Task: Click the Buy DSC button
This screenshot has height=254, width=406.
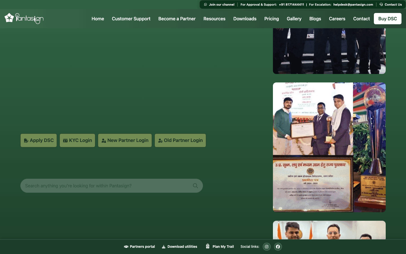Action: tap(388, 19)
